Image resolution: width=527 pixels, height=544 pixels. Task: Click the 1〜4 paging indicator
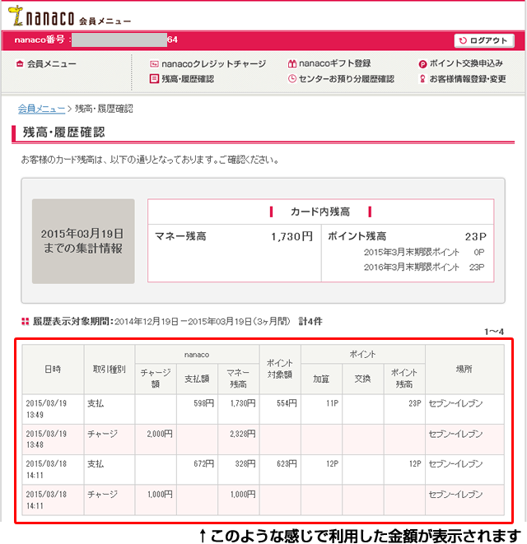(494, 332)
